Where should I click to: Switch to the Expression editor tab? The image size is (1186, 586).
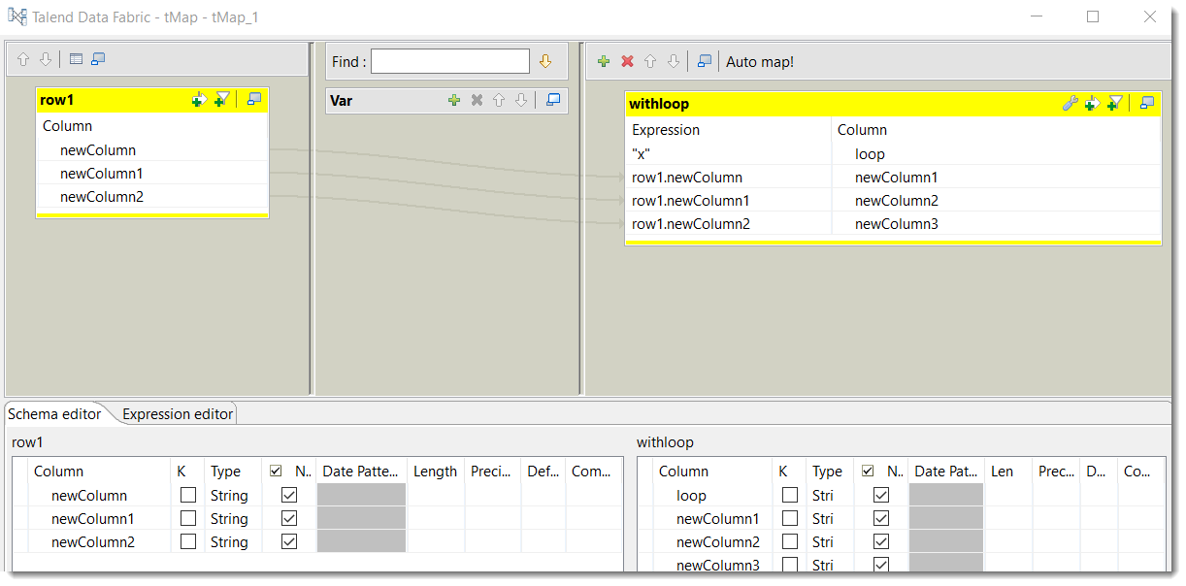coord(178,413)
